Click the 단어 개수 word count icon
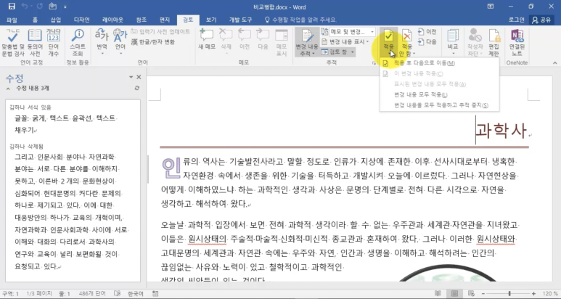The image size is (561, 299). (x=53, y=43)
